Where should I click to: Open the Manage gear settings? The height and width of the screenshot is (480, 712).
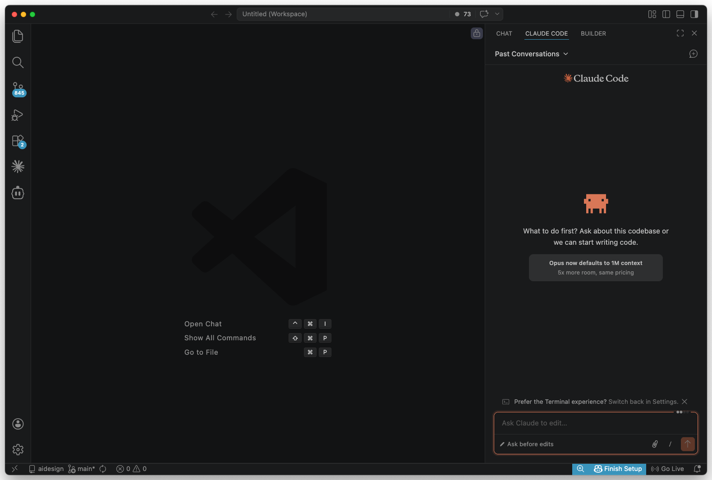tap(18, 449)
